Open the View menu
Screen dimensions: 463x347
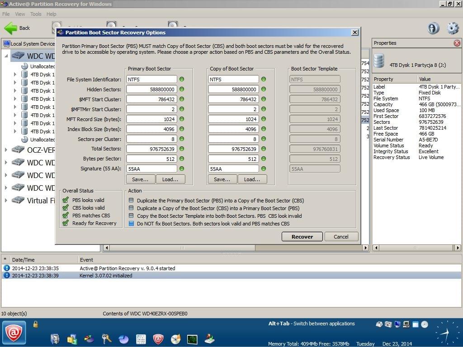(20, 14)
